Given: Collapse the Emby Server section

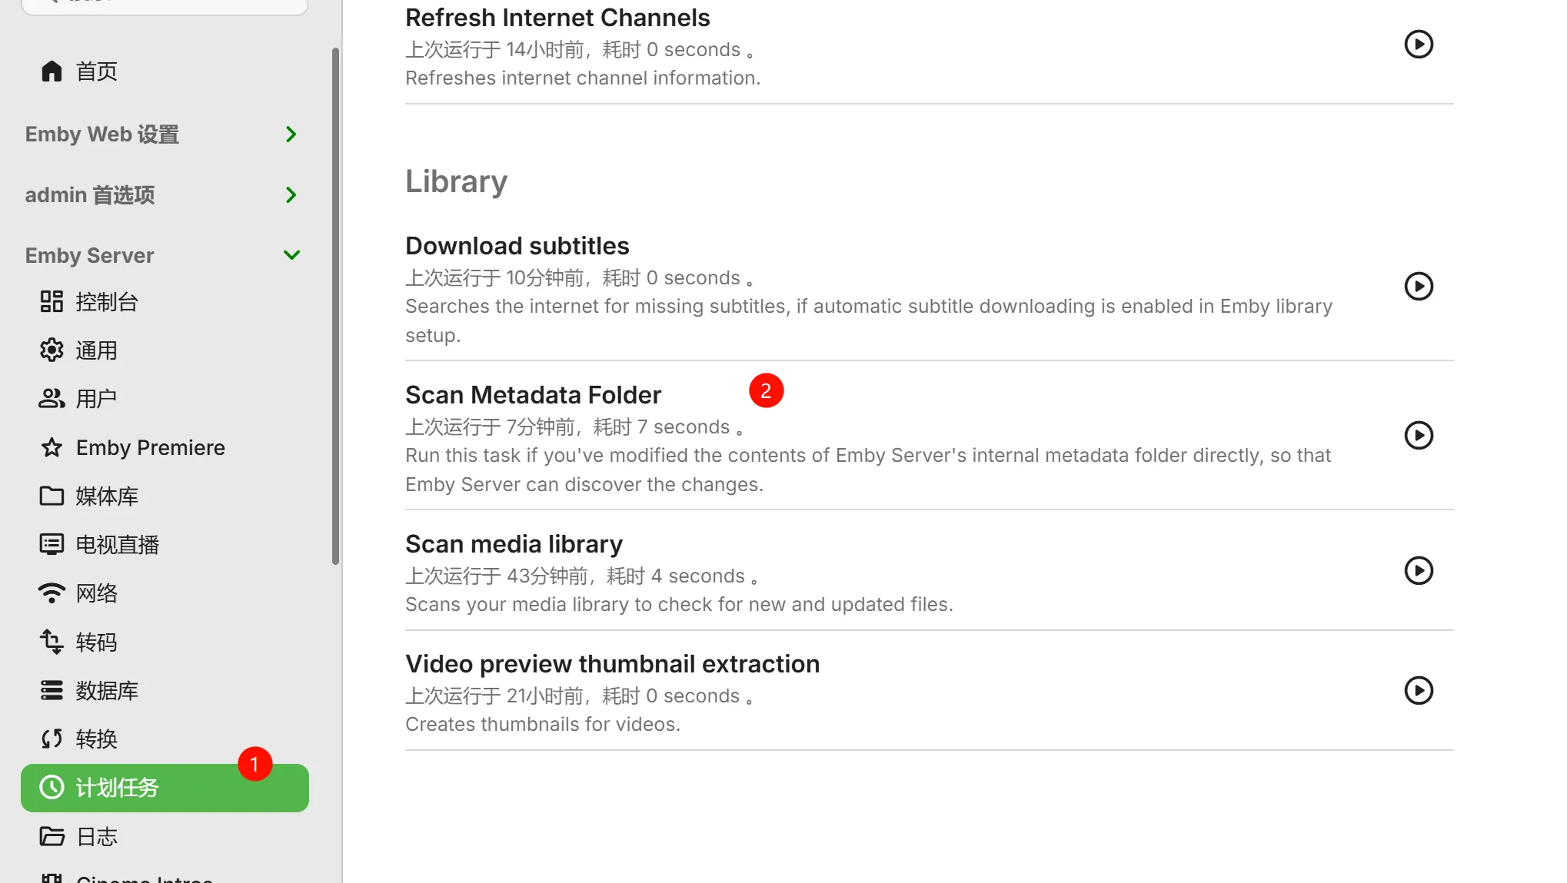Looking at the screenshot, I should [291, 255].
